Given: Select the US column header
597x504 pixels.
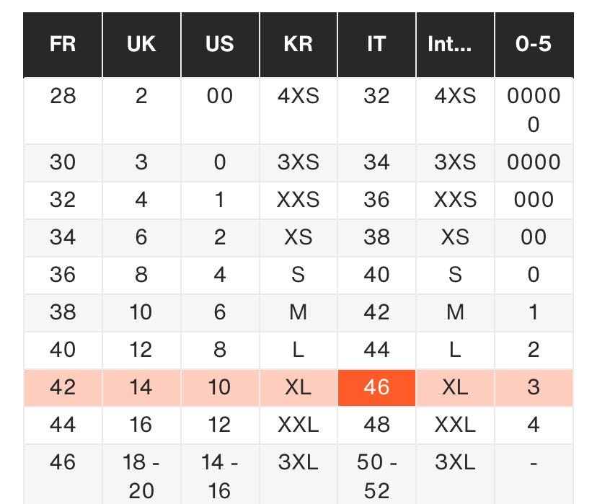Looking at the screenshot, I should 220,45.
